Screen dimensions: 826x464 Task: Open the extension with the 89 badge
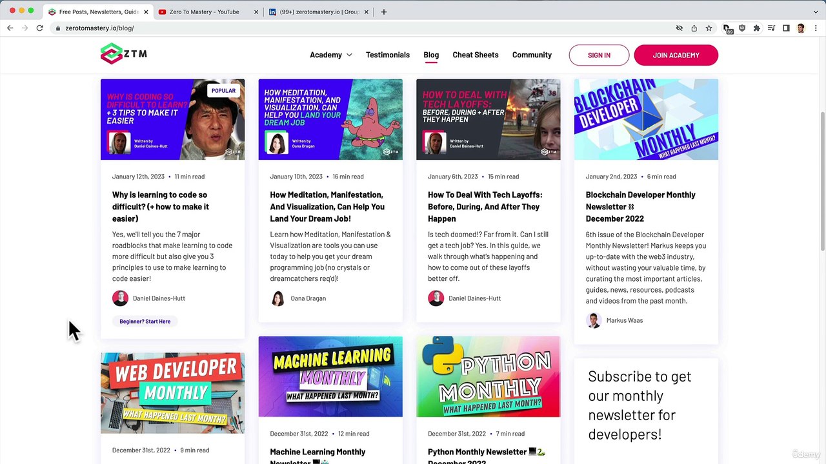[727, 28]
